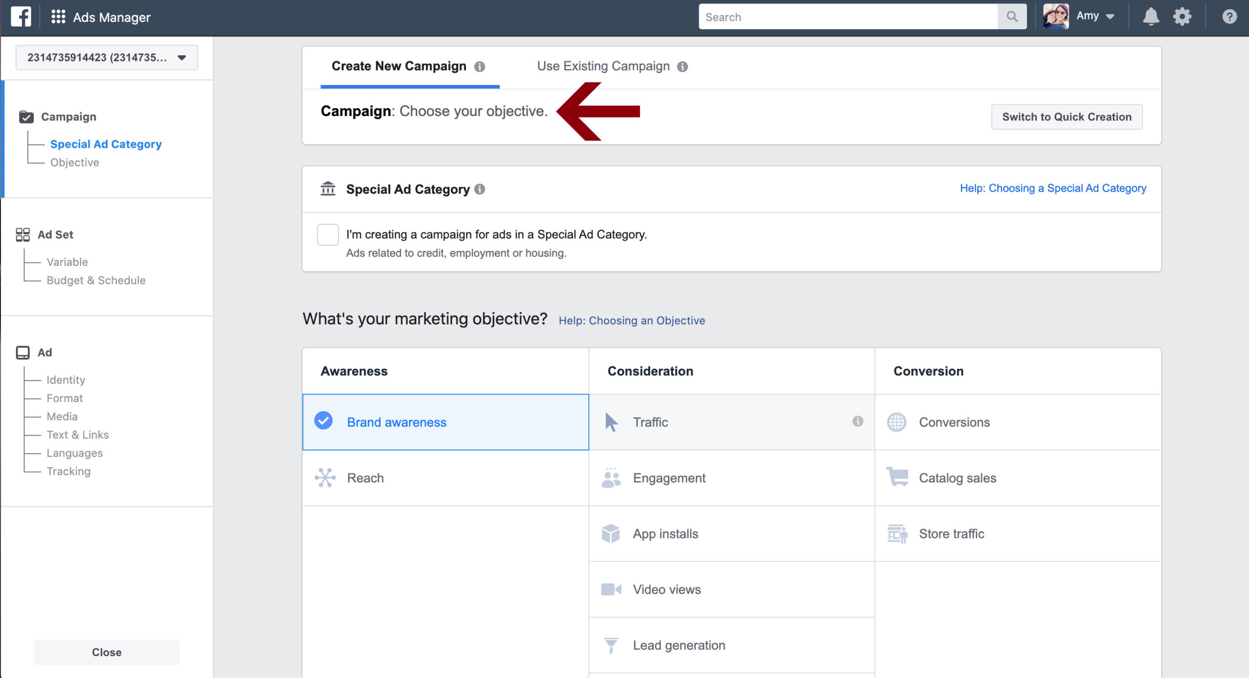Select Budget & Schedule under Ad Set
This screenshot has width=1249, height=678.
(x=96, y=280)
